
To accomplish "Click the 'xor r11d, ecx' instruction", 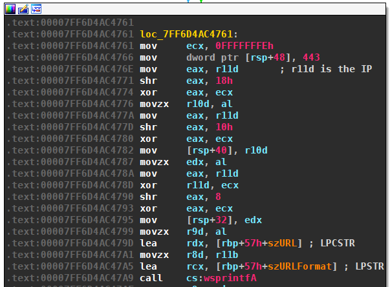I will [190, 185].
